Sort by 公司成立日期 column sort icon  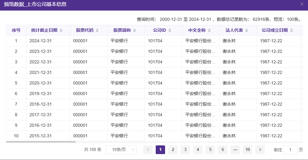tap(291, 30)
